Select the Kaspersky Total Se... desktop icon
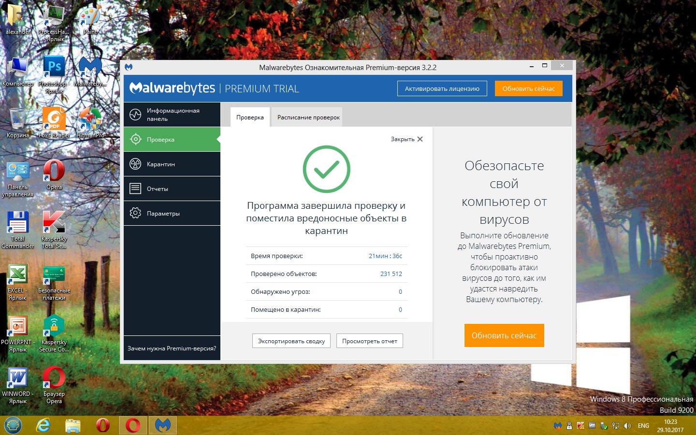Viewport: 696px width, 435px height. pyautogui.click(x=54, y=230)
